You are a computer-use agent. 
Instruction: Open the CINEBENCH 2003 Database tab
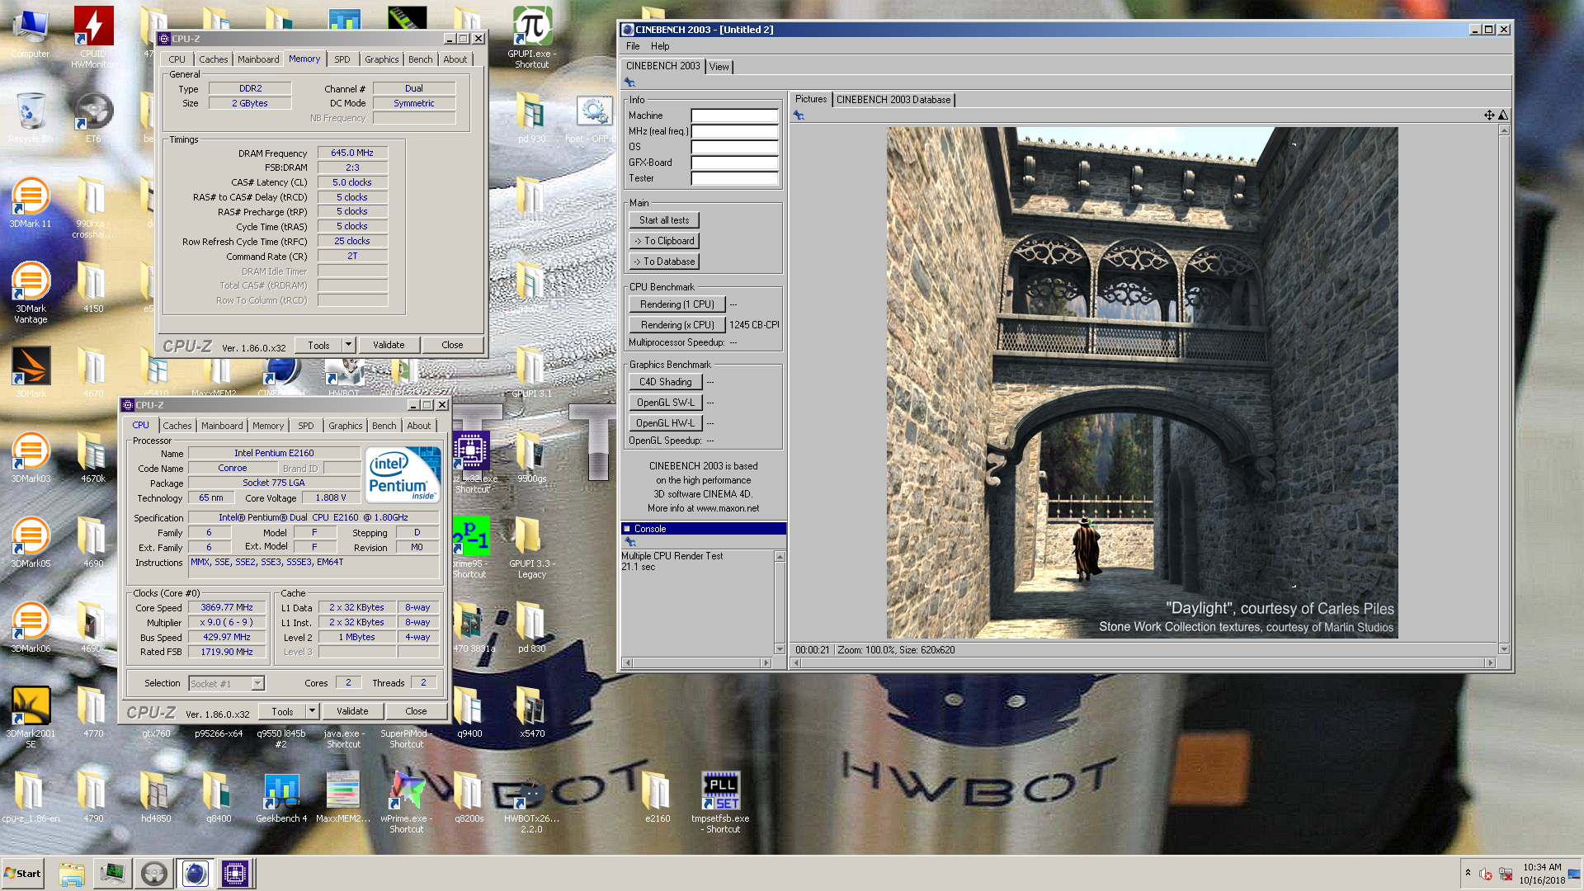pos(893,100)
